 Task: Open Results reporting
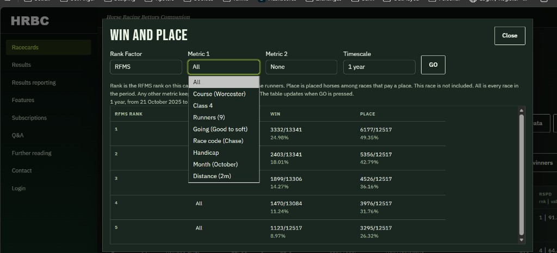click(34, 83)
